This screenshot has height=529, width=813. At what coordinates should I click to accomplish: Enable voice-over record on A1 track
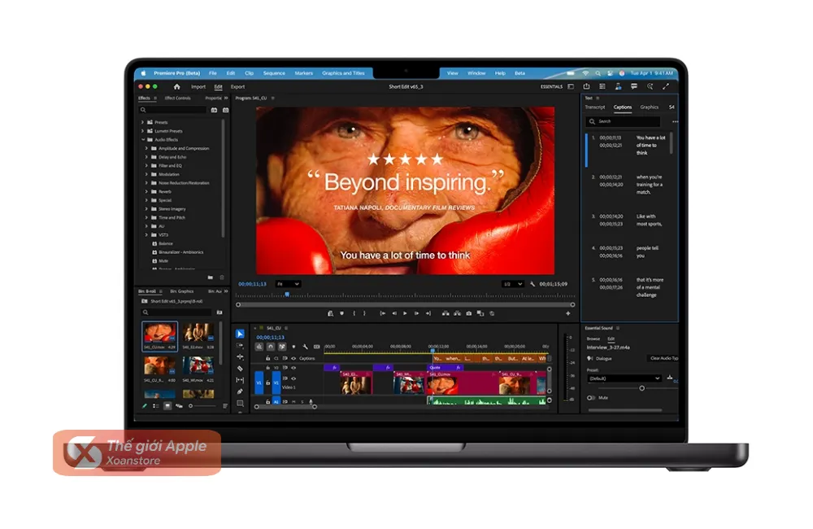[311, 401]
